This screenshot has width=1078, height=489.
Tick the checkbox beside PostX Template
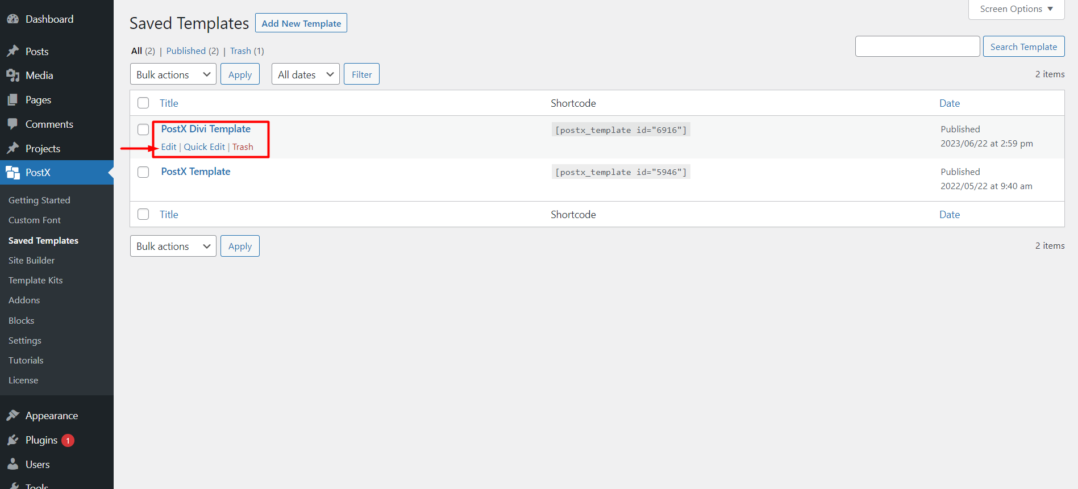coord(143,172)
